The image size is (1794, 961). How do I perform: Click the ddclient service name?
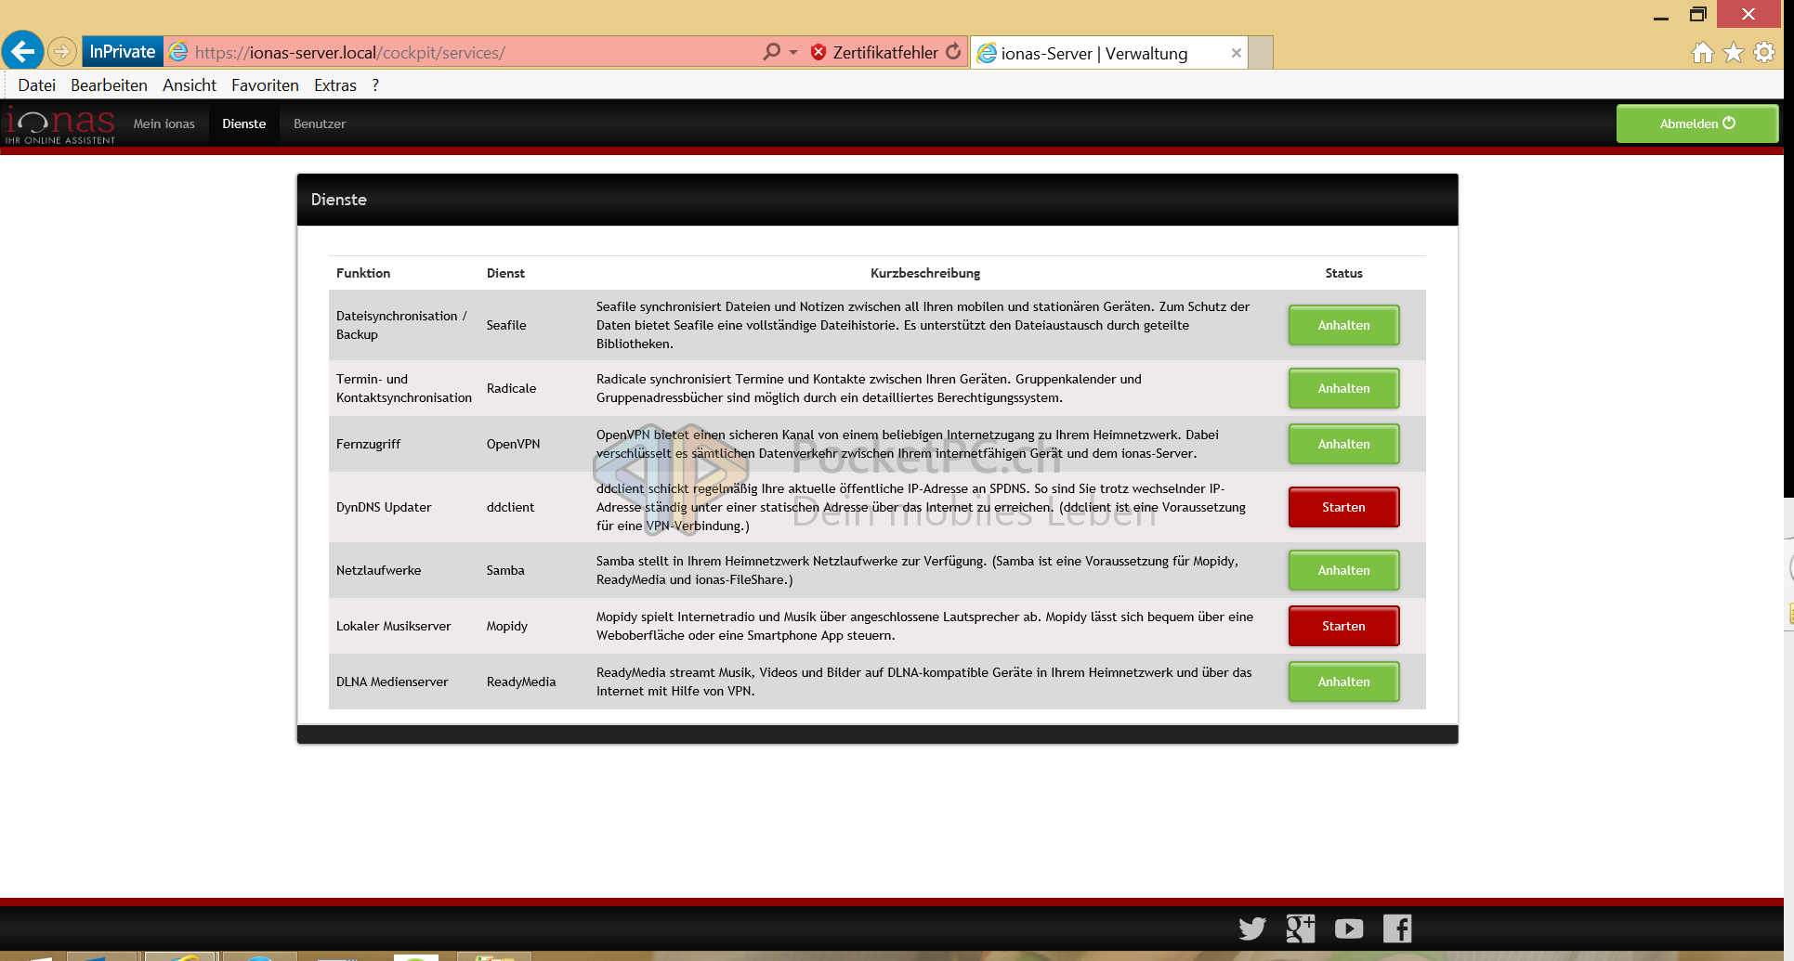click(x=510, y=507)
